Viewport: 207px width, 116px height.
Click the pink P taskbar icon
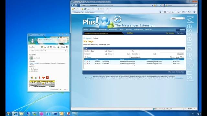pyautogui.click(x=42, y=114)
